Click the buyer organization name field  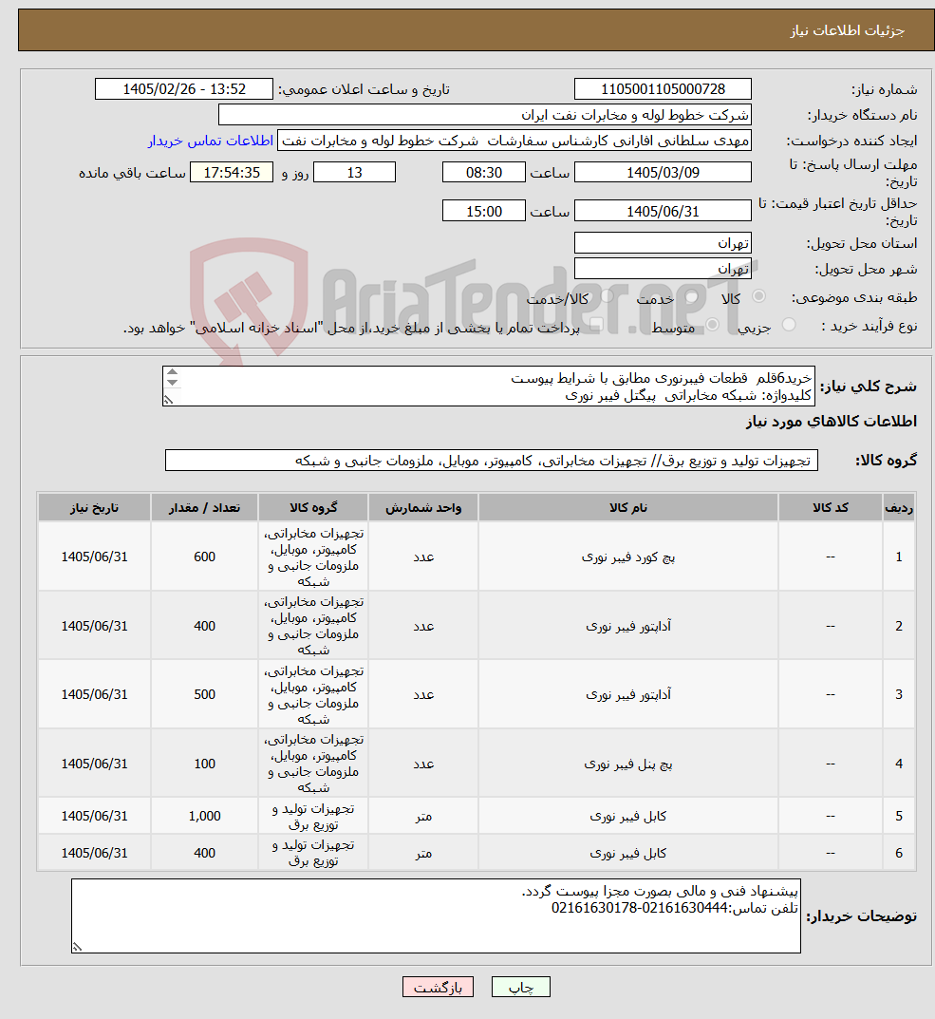[x=485, y=115]
